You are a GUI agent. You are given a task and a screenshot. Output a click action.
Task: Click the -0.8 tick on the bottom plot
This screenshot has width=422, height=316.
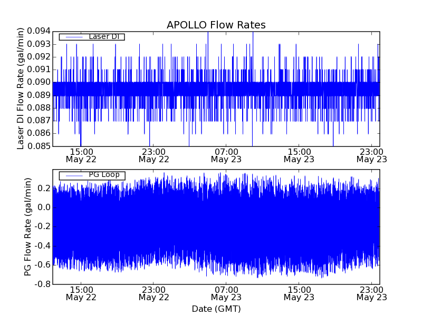pyautogui.click(x=40, y=284)
